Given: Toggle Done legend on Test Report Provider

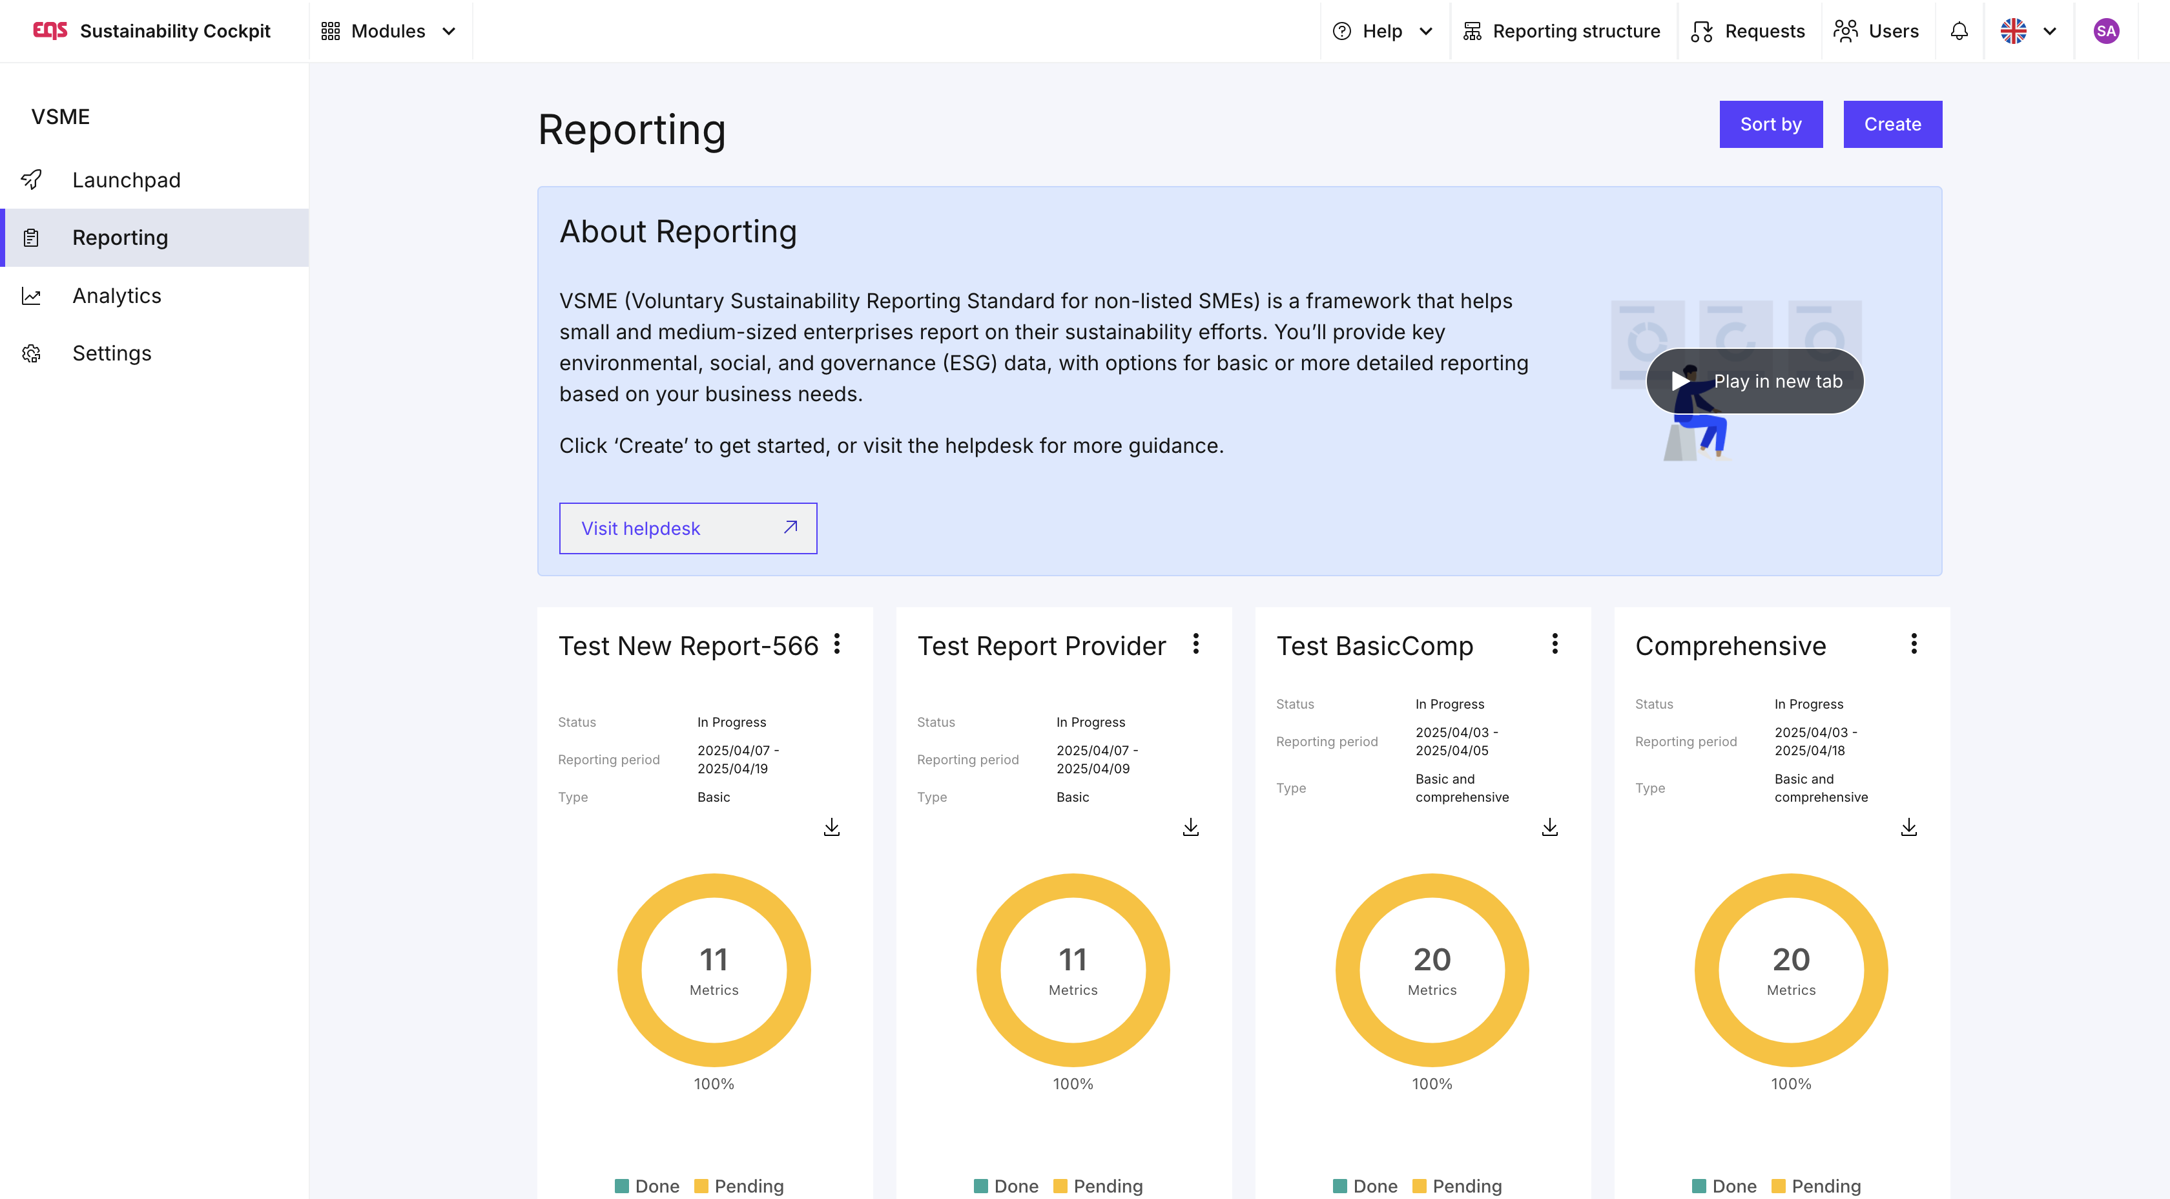Looking at the screenshot, I should point(1006,1185).
